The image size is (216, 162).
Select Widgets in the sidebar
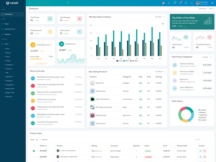pyautogui.click(x=7, y=34)
